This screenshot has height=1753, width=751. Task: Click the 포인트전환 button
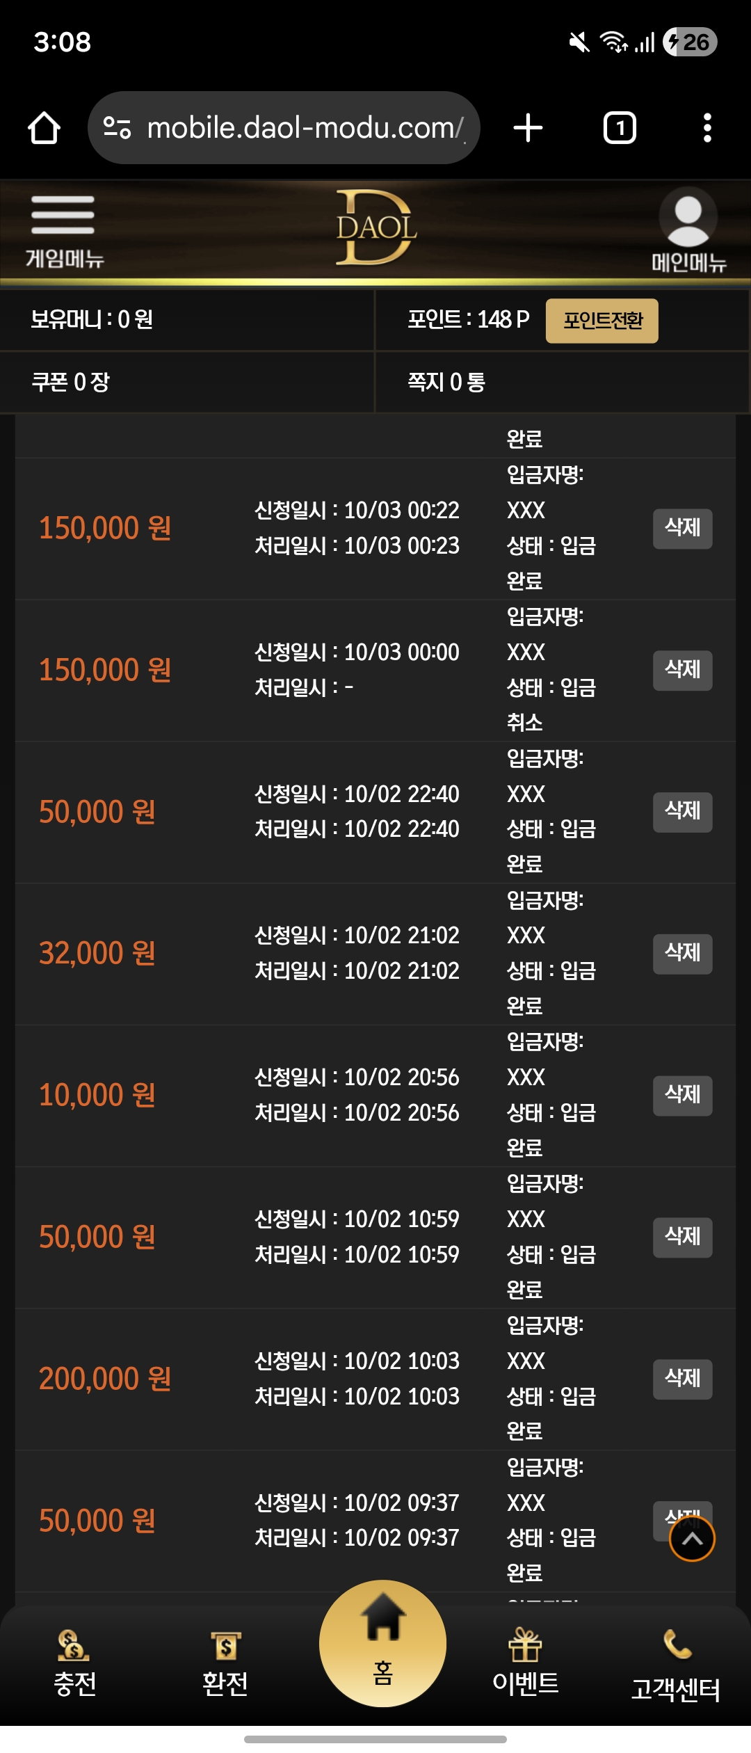(x=601, y=321)
